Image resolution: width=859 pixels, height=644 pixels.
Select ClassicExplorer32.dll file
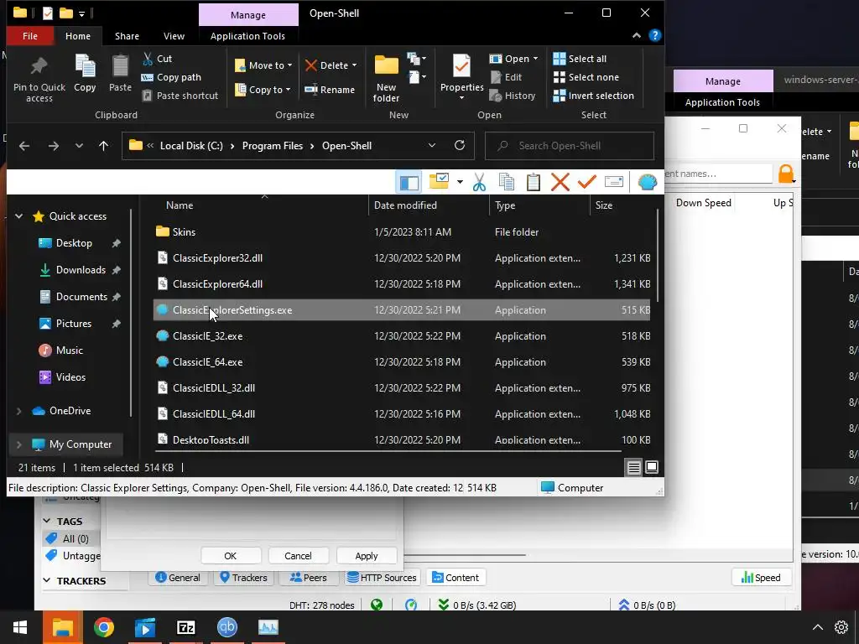click(x=402, y=258)
